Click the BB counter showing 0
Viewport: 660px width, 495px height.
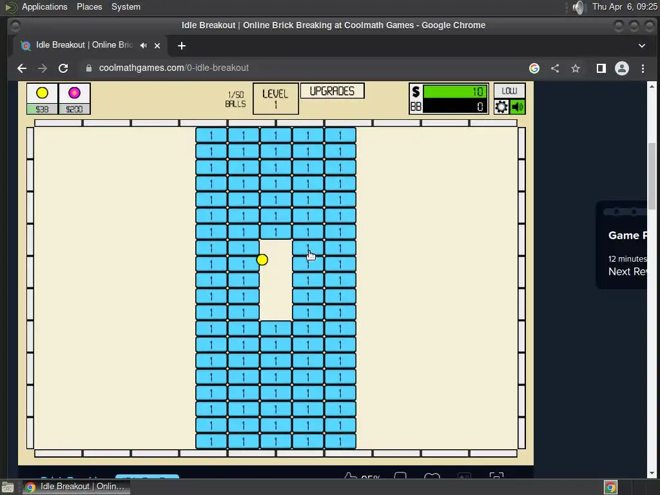pyautogui.click(x=455, y=106)
